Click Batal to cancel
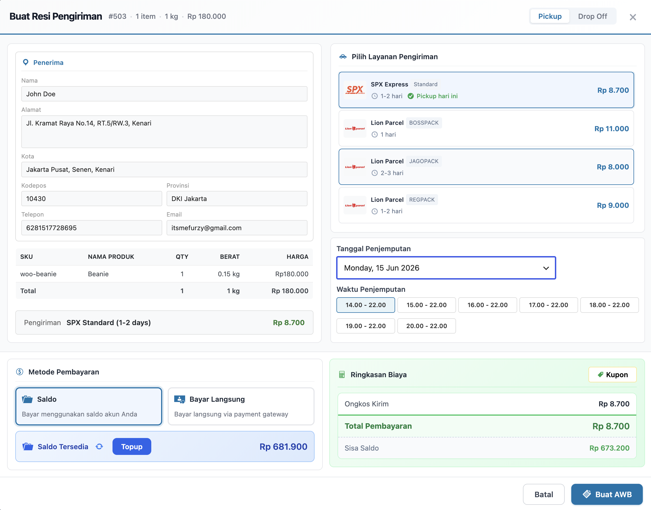 [x=544, y=494]
